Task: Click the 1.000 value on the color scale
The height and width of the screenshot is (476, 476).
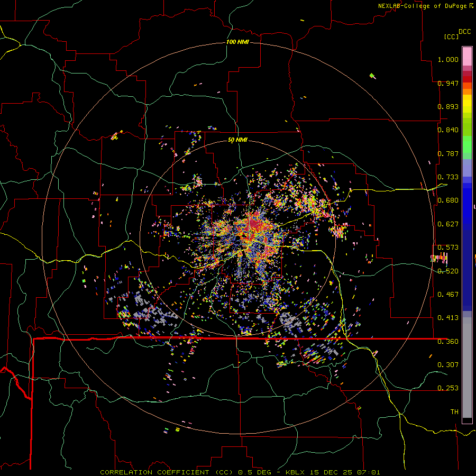Action: (x=448, y=59)
